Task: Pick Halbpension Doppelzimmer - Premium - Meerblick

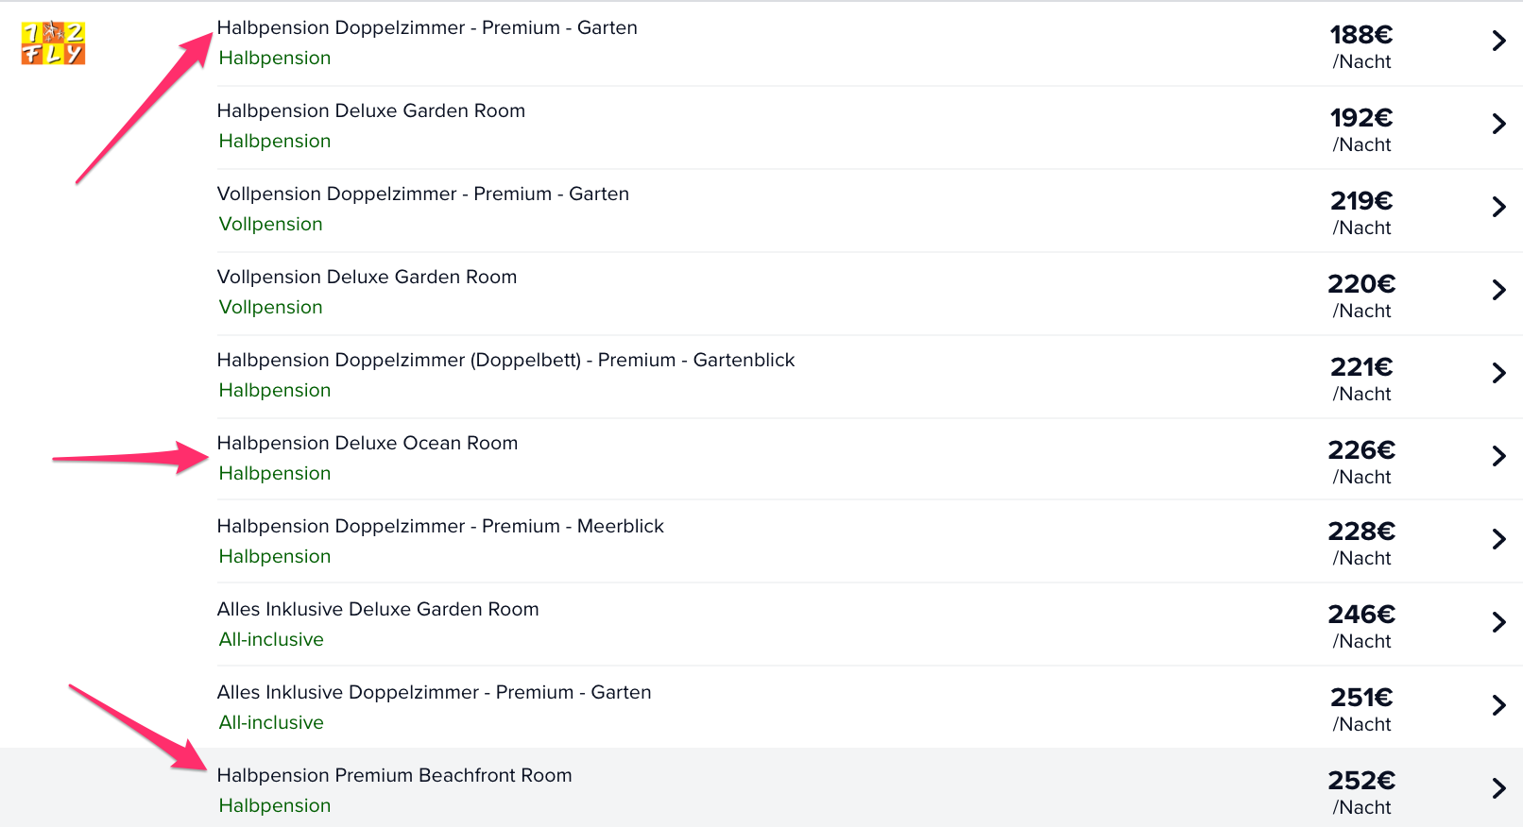Action: pyautogui.click(x=440, y=527)
